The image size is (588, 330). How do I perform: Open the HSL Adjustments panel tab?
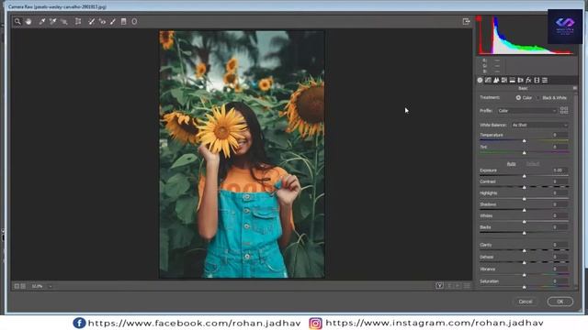504,80
